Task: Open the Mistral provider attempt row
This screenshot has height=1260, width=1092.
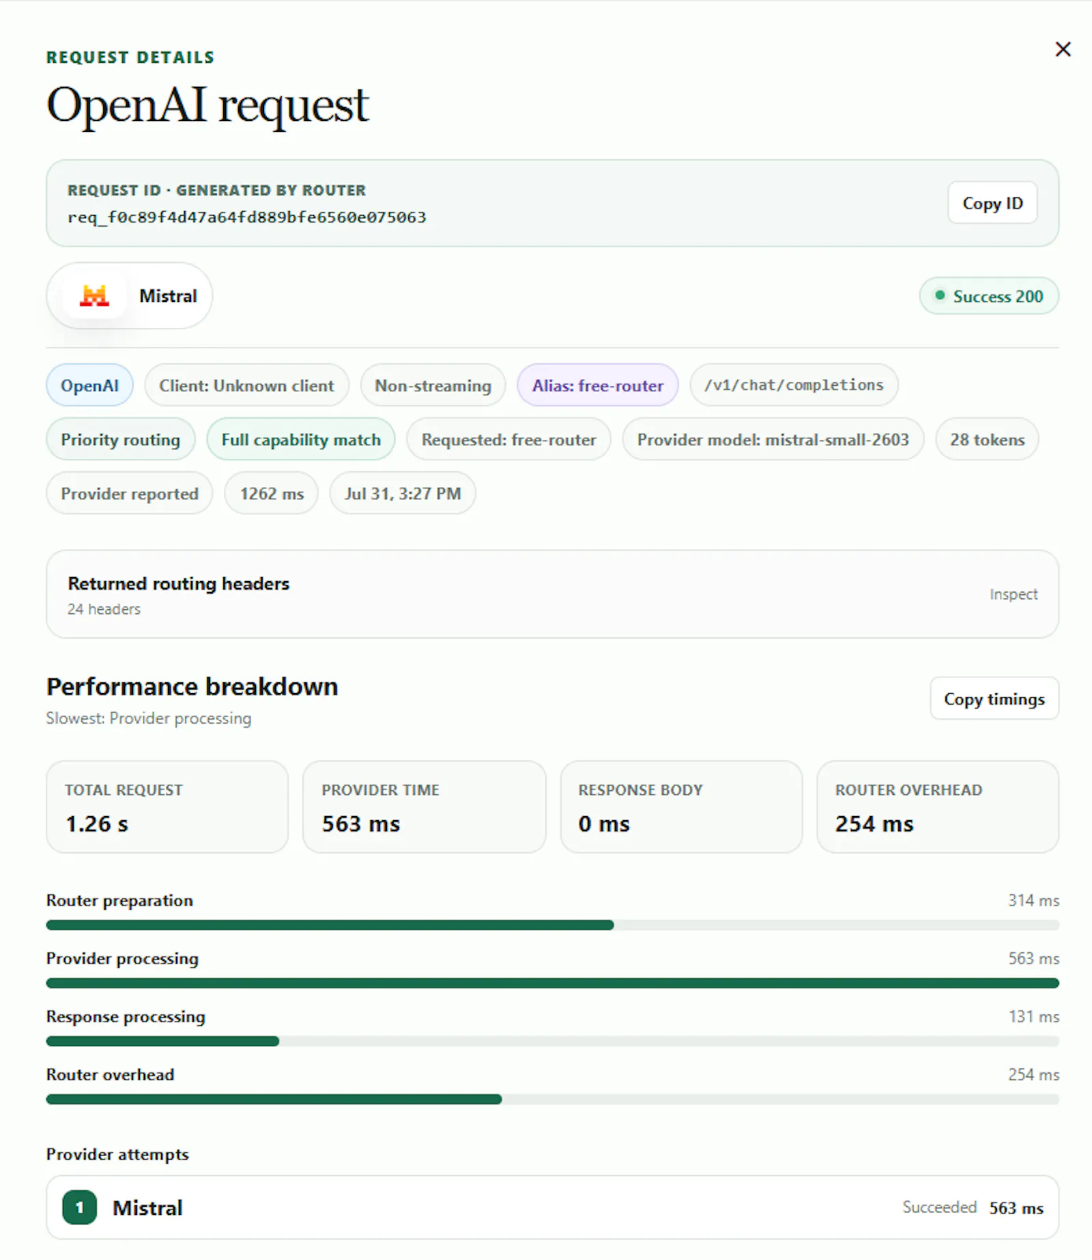Action: pyautogui.click(x=552, y=1207)
